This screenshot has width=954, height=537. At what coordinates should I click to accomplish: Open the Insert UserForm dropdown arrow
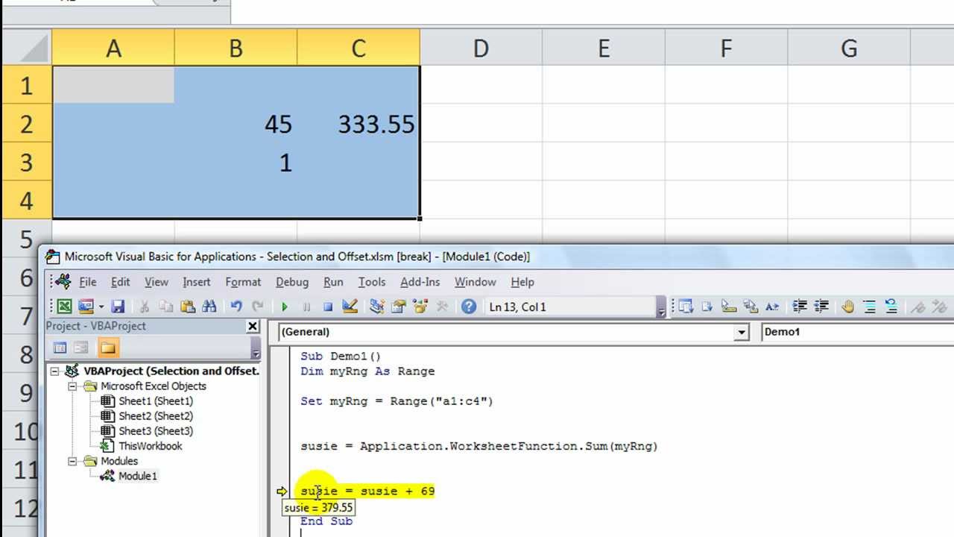[x=101, y=307]
